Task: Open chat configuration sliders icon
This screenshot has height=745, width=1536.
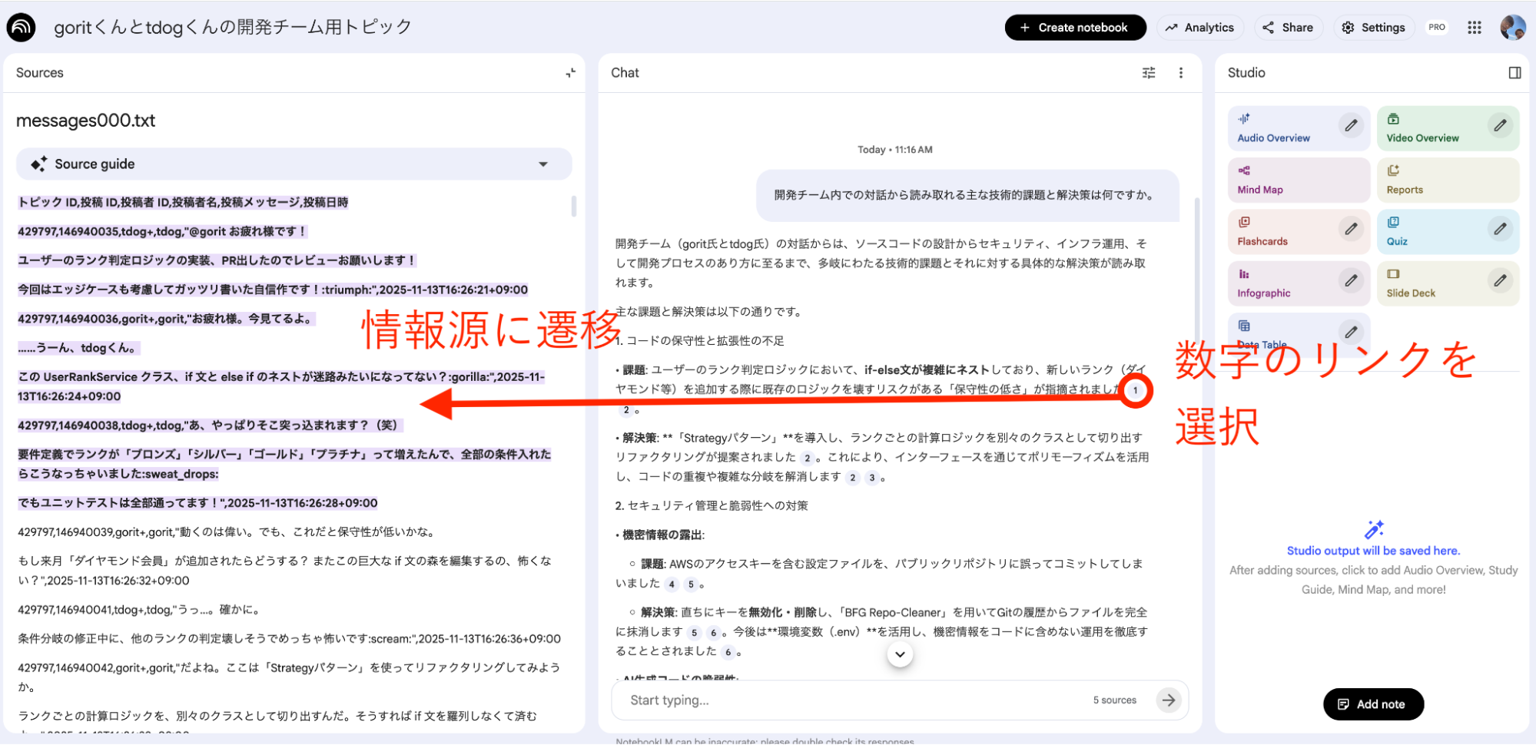Action: coord(1149,73)
